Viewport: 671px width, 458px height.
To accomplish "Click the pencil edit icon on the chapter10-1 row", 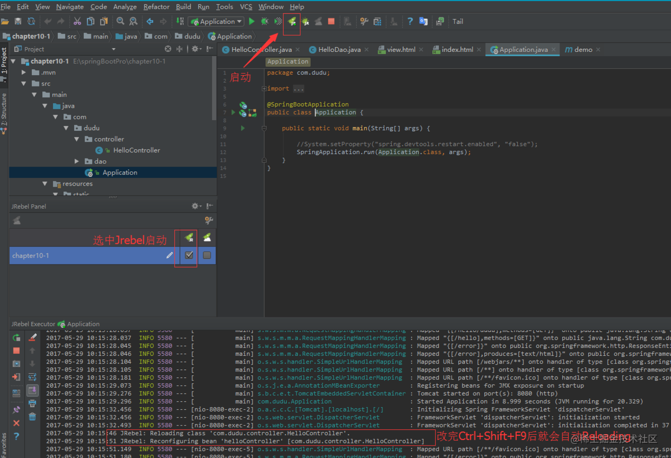I will 169,255.
